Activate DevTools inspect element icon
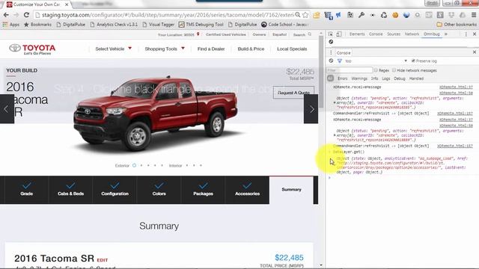This screenshot has height=269, width=479. 331,34
